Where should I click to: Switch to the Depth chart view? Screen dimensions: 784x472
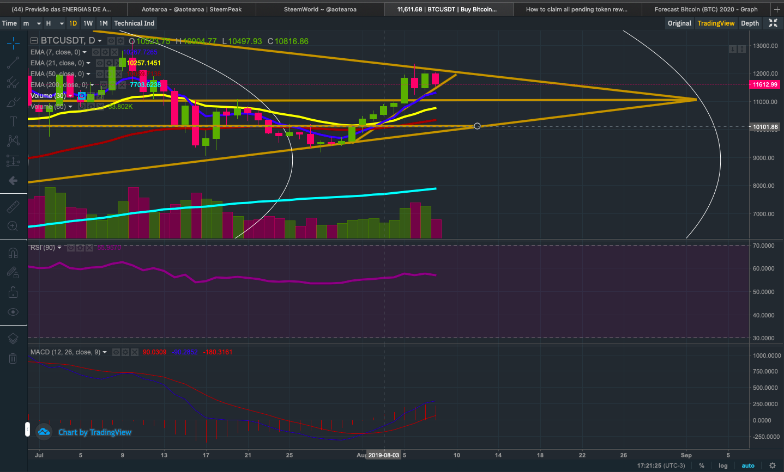tap(750, 23)
